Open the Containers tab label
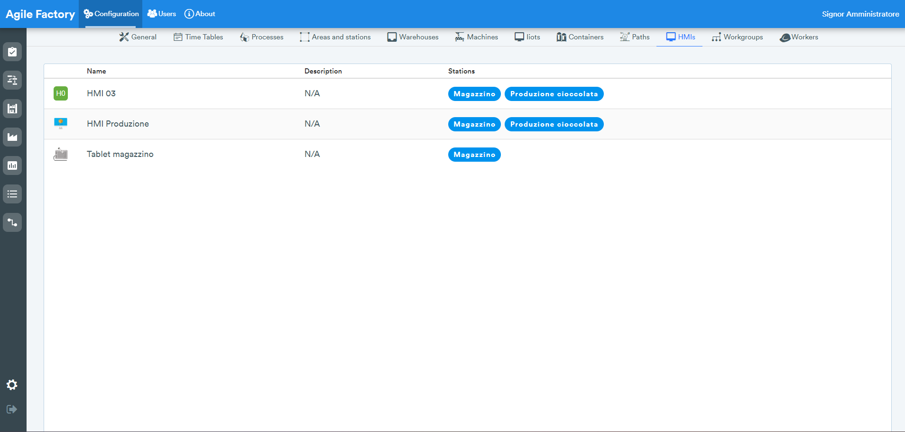The image size is (905, 432). 586,37
